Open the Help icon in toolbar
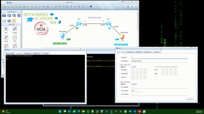 (136, 6)
